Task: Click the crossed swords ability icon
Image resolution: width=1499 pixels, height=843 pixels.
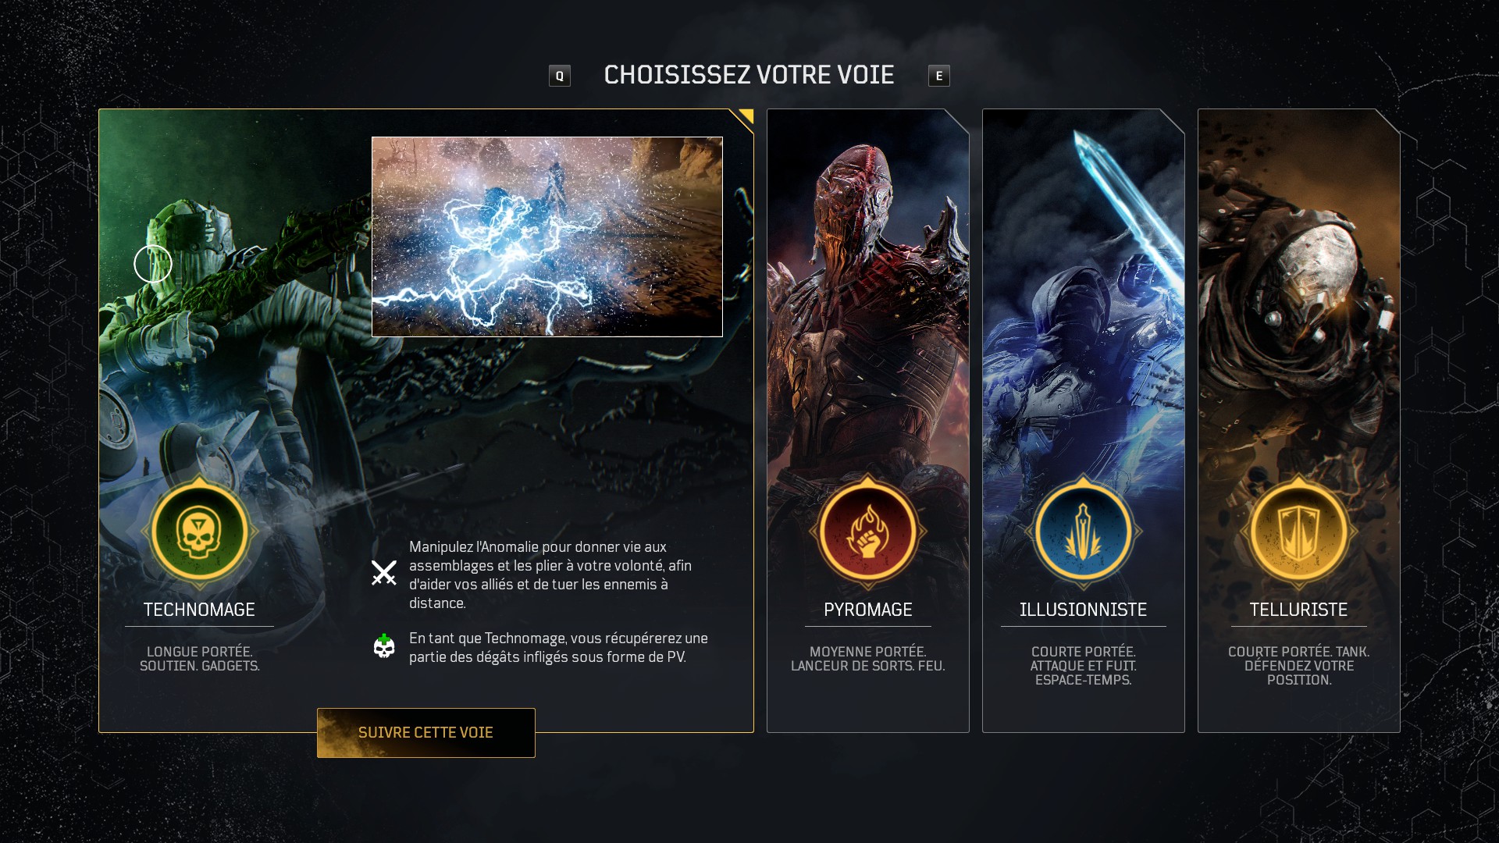Action: [383, 573]
